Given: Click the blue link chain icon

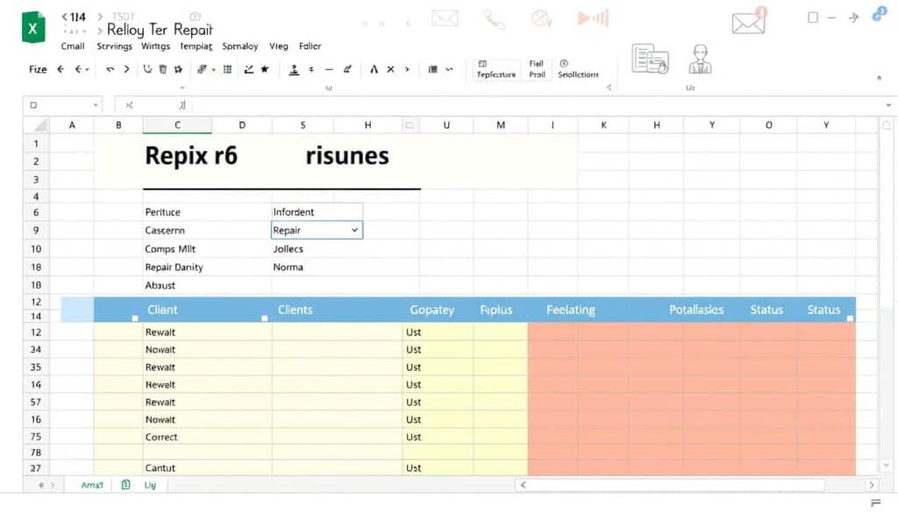Looking at the screenshot, I should tap(879, 14).
